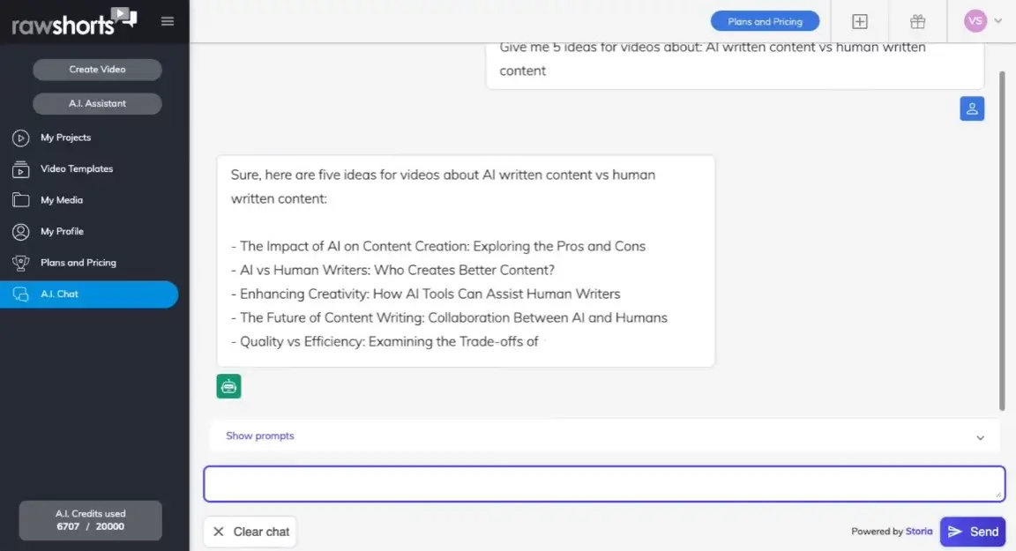Click the My Profile person icon
Viewport: 1016px width, 551px height.
[x=21, y=231]
